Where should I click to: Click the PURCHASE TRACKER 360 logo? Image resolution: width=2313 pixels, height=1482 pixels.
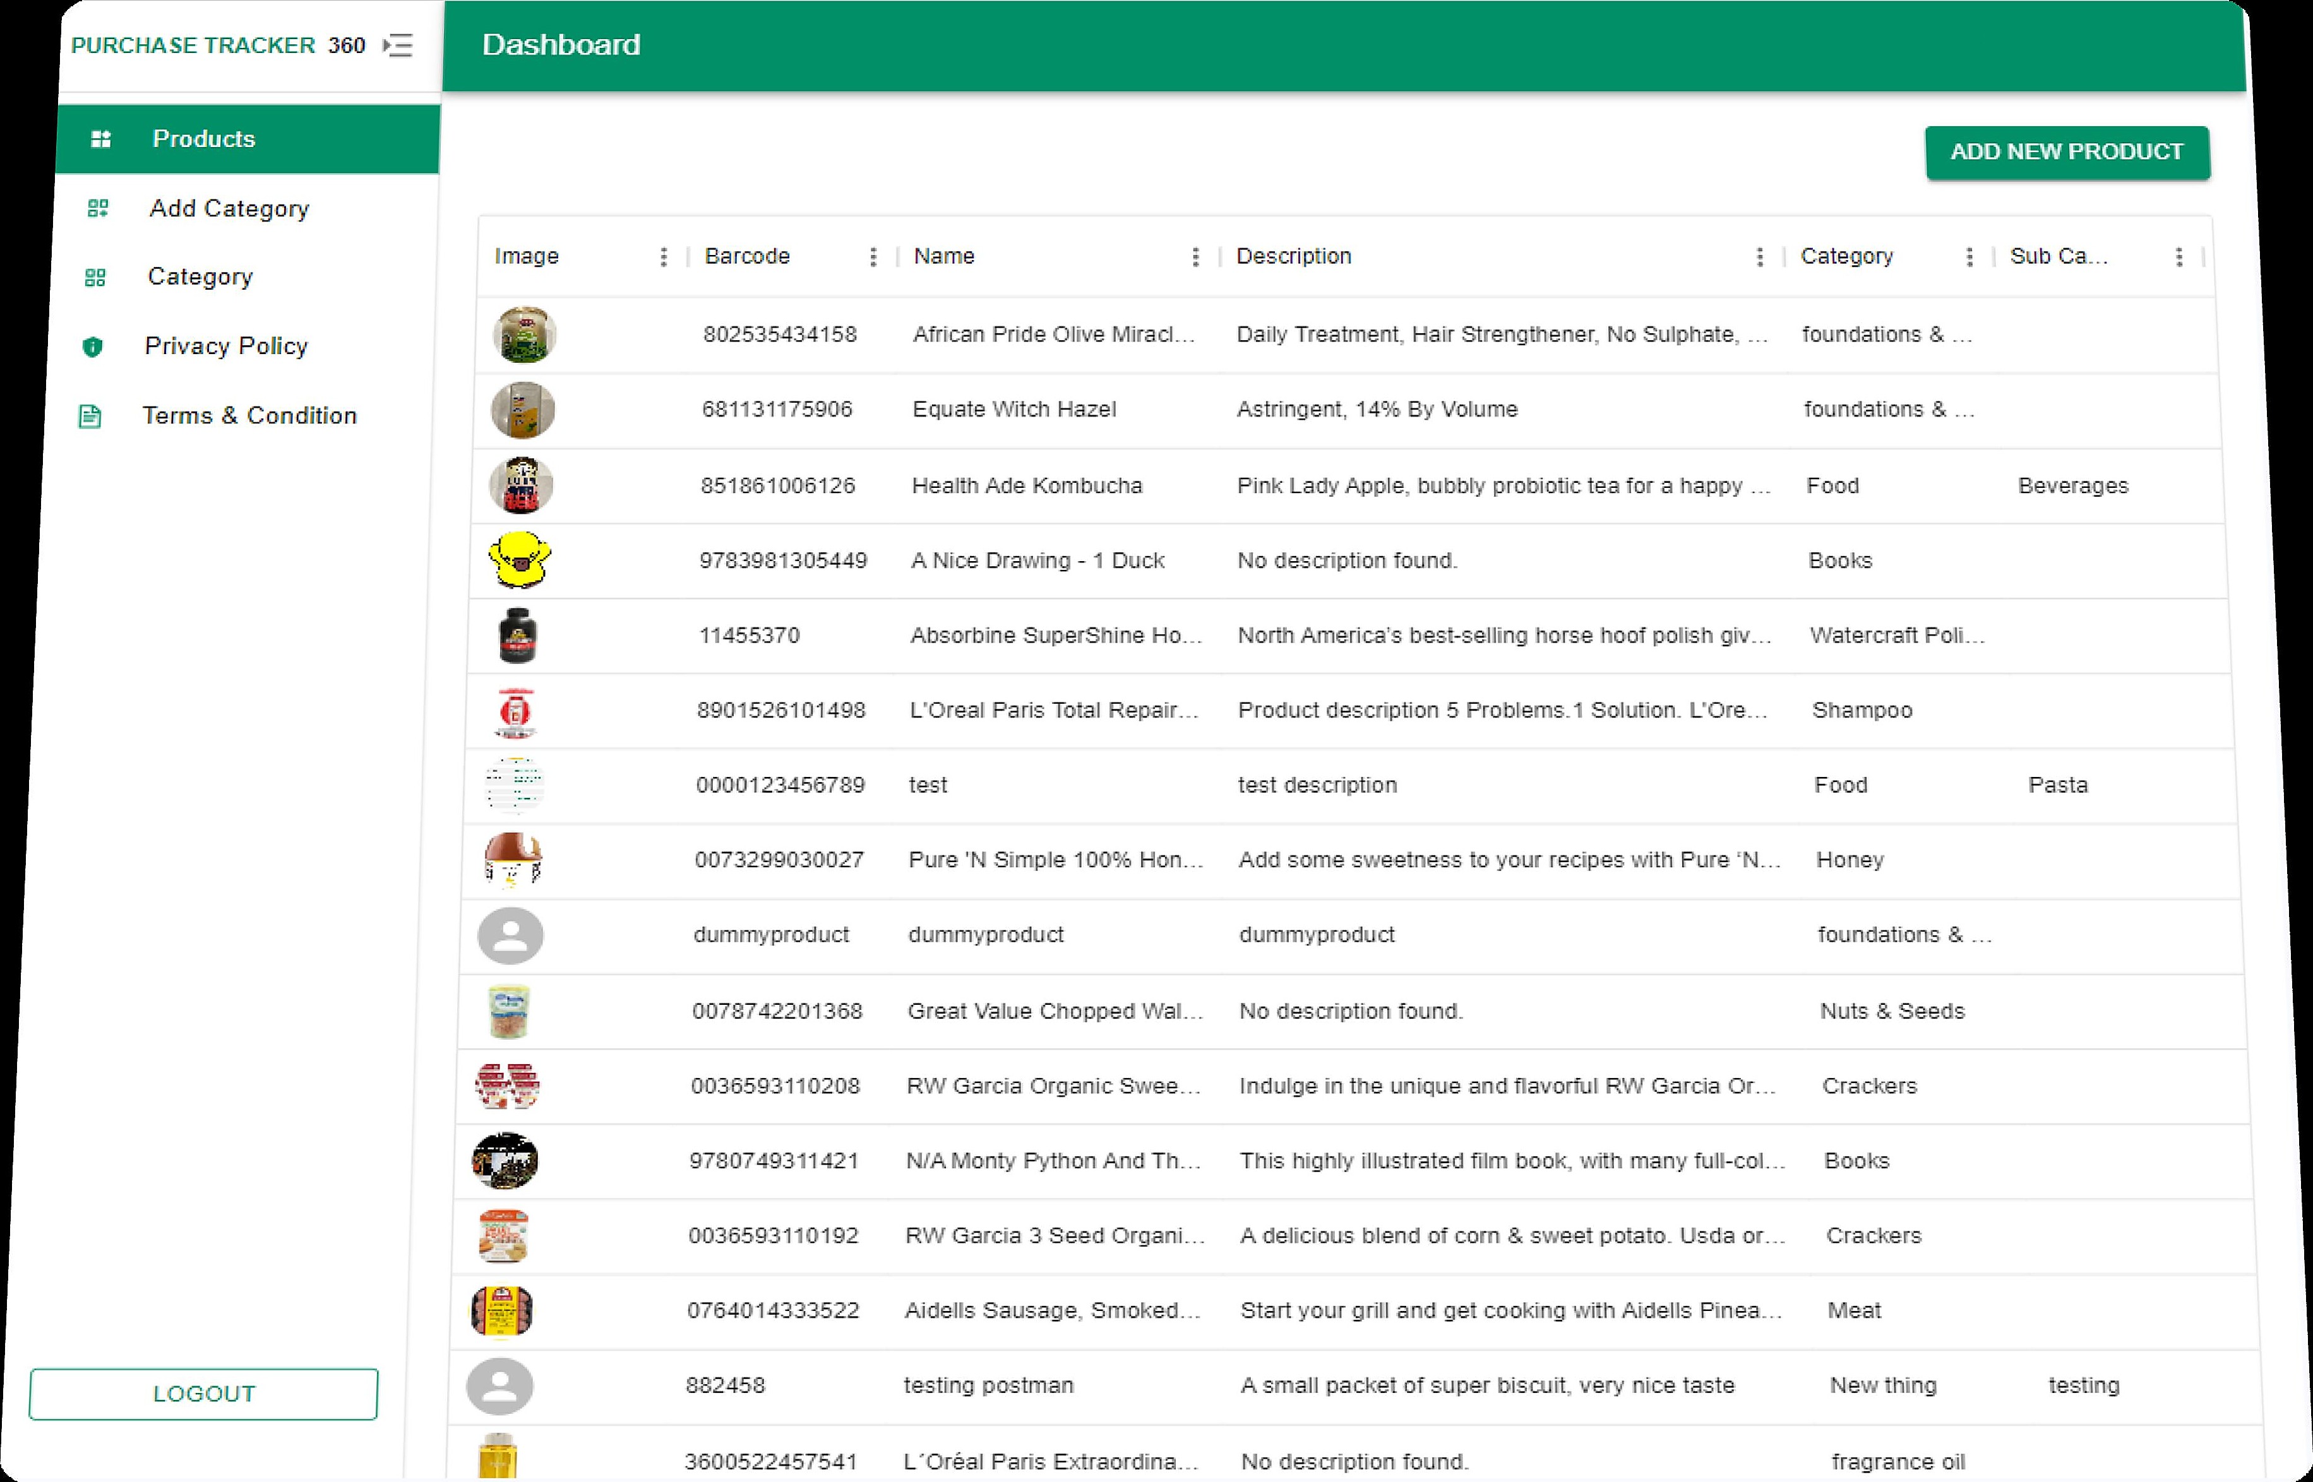218,45
